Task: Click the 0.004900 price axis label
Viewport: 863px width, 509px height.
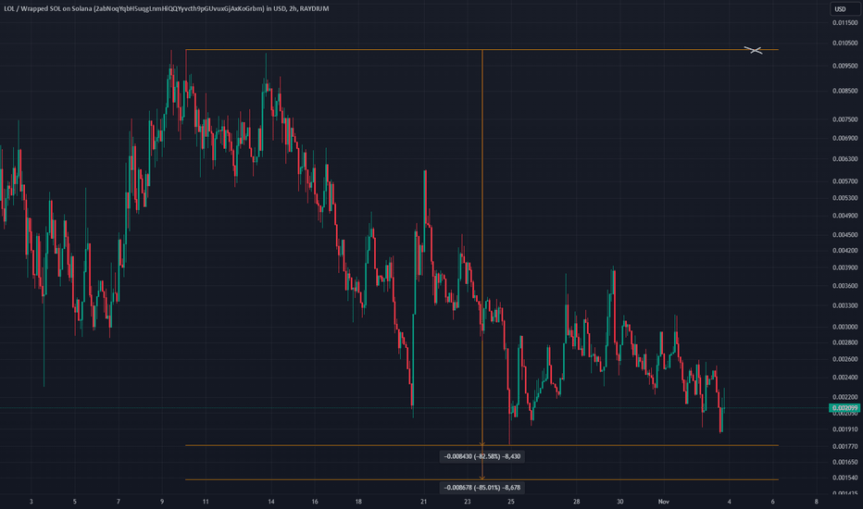Action: tap(844, 216)
